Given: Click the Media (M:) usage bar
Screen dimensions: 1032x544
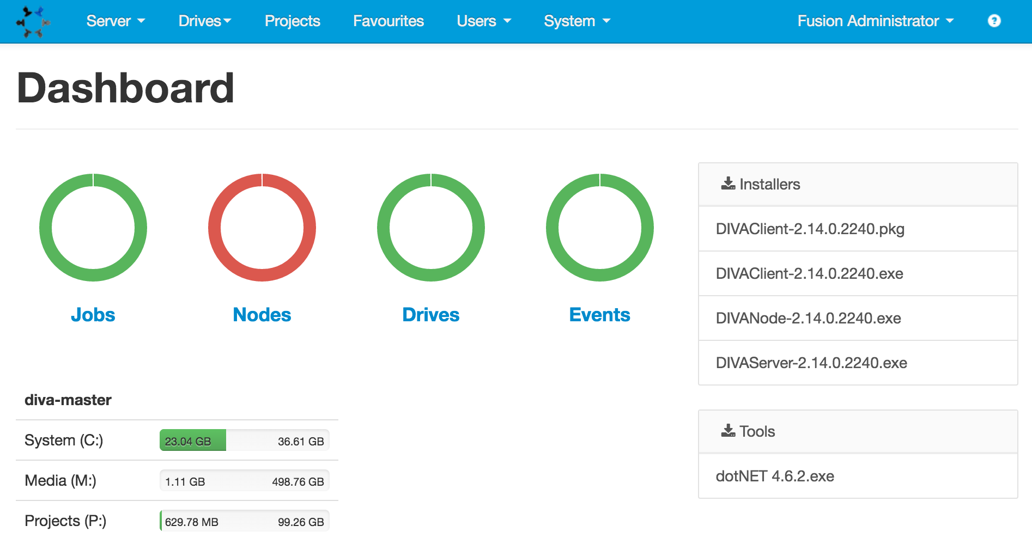Looking at the screenshot, I should click(245, 481).
